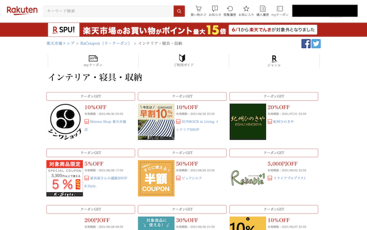Click the 5,000円OFF discount text
This screenshot has height=230, width=367.
point(283,164)
